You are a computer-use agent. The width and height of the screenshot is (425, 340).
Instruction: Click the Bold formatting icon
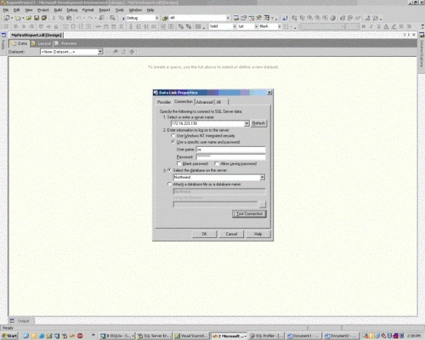point(364,26)
